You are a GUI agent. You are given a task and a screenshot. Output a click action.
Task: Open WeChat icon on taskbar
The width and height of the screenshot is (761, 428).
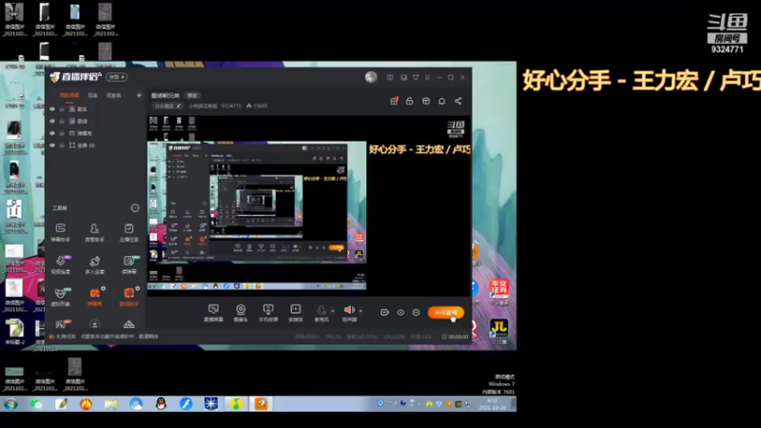click(x=36, y=403)
